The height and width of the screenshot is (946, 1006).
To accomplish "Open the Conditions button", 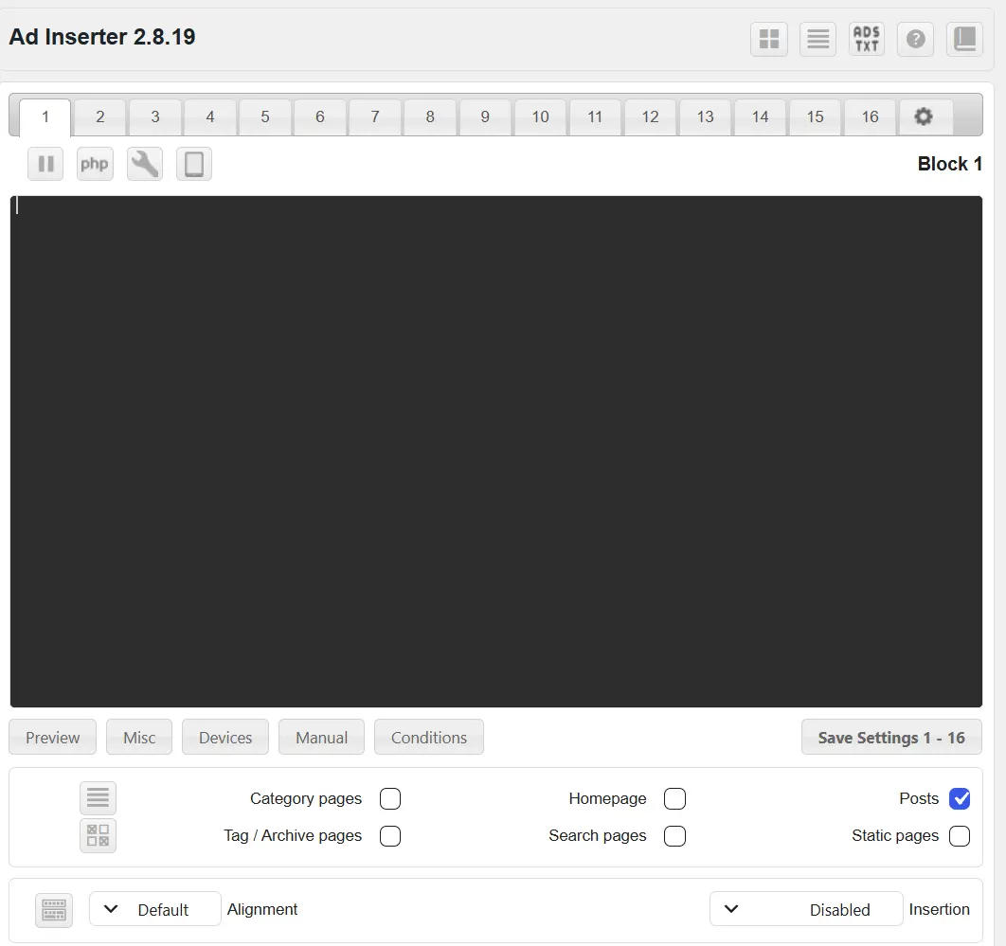I will (x=429, y=738).
